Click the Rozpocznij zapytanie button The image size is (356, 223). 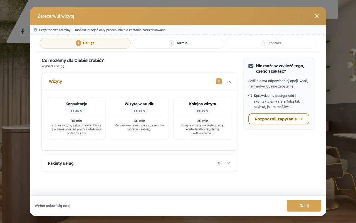click(x=279, y=119)
